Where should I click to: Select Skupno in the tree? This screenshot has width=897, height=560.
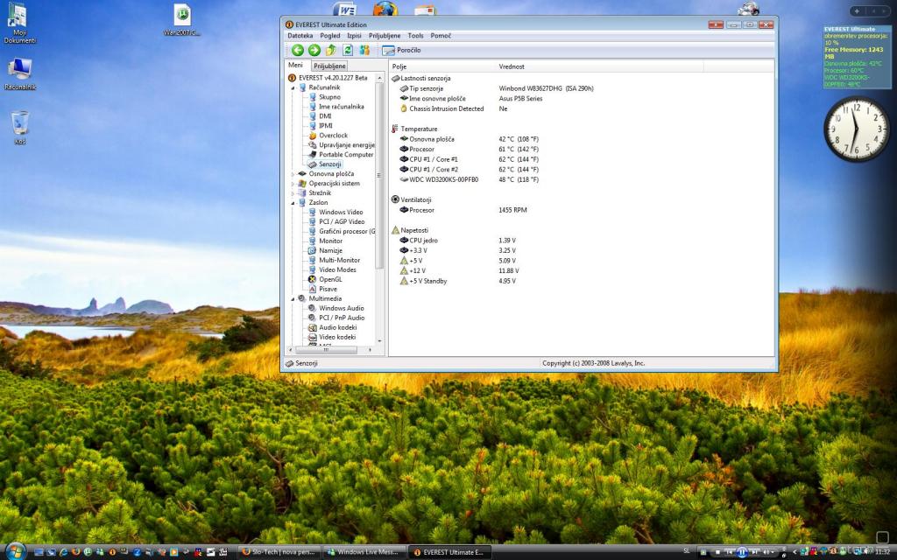324,97
